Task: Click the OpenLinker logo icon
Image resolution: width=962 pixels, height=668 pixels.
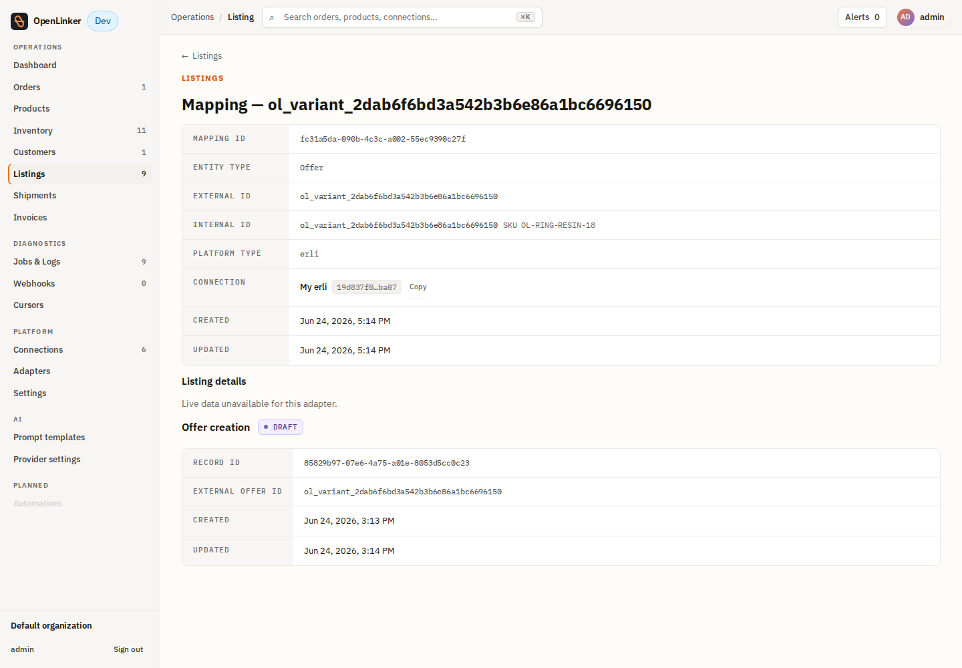Action: coord(19,21)
